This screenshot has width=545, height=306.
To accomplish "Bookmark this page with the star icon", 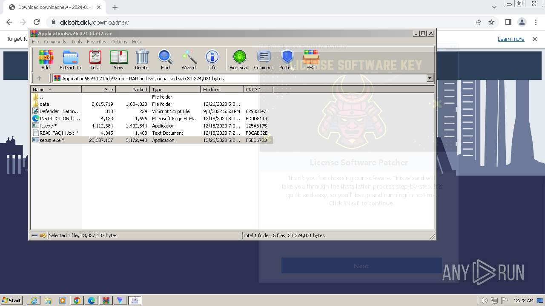I will point(491,22).
